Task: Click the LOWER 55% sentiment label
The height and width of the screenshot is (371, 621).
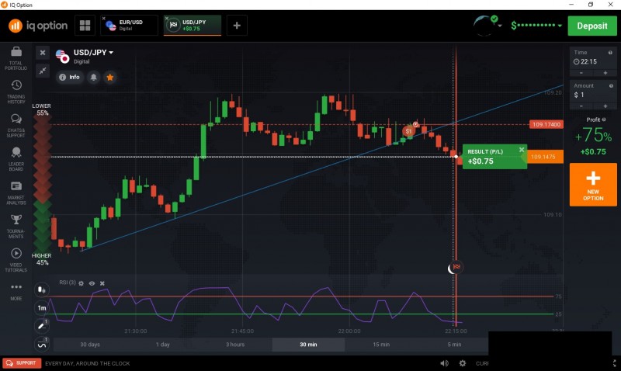Action: [42, 109]
